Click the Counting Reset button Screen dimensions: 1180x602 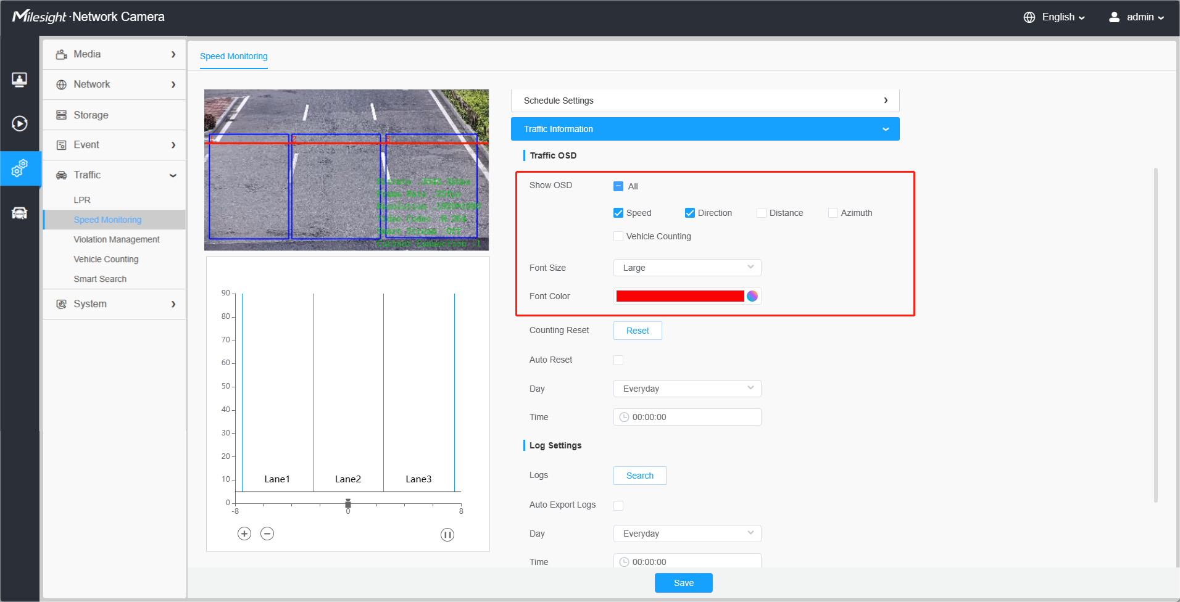638,331
